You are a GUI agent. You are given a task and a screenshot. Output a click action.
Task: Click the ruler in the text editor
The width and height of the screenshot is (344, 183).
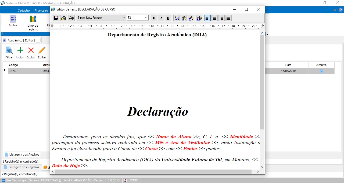pyautogui.click(x=157, y=26)
